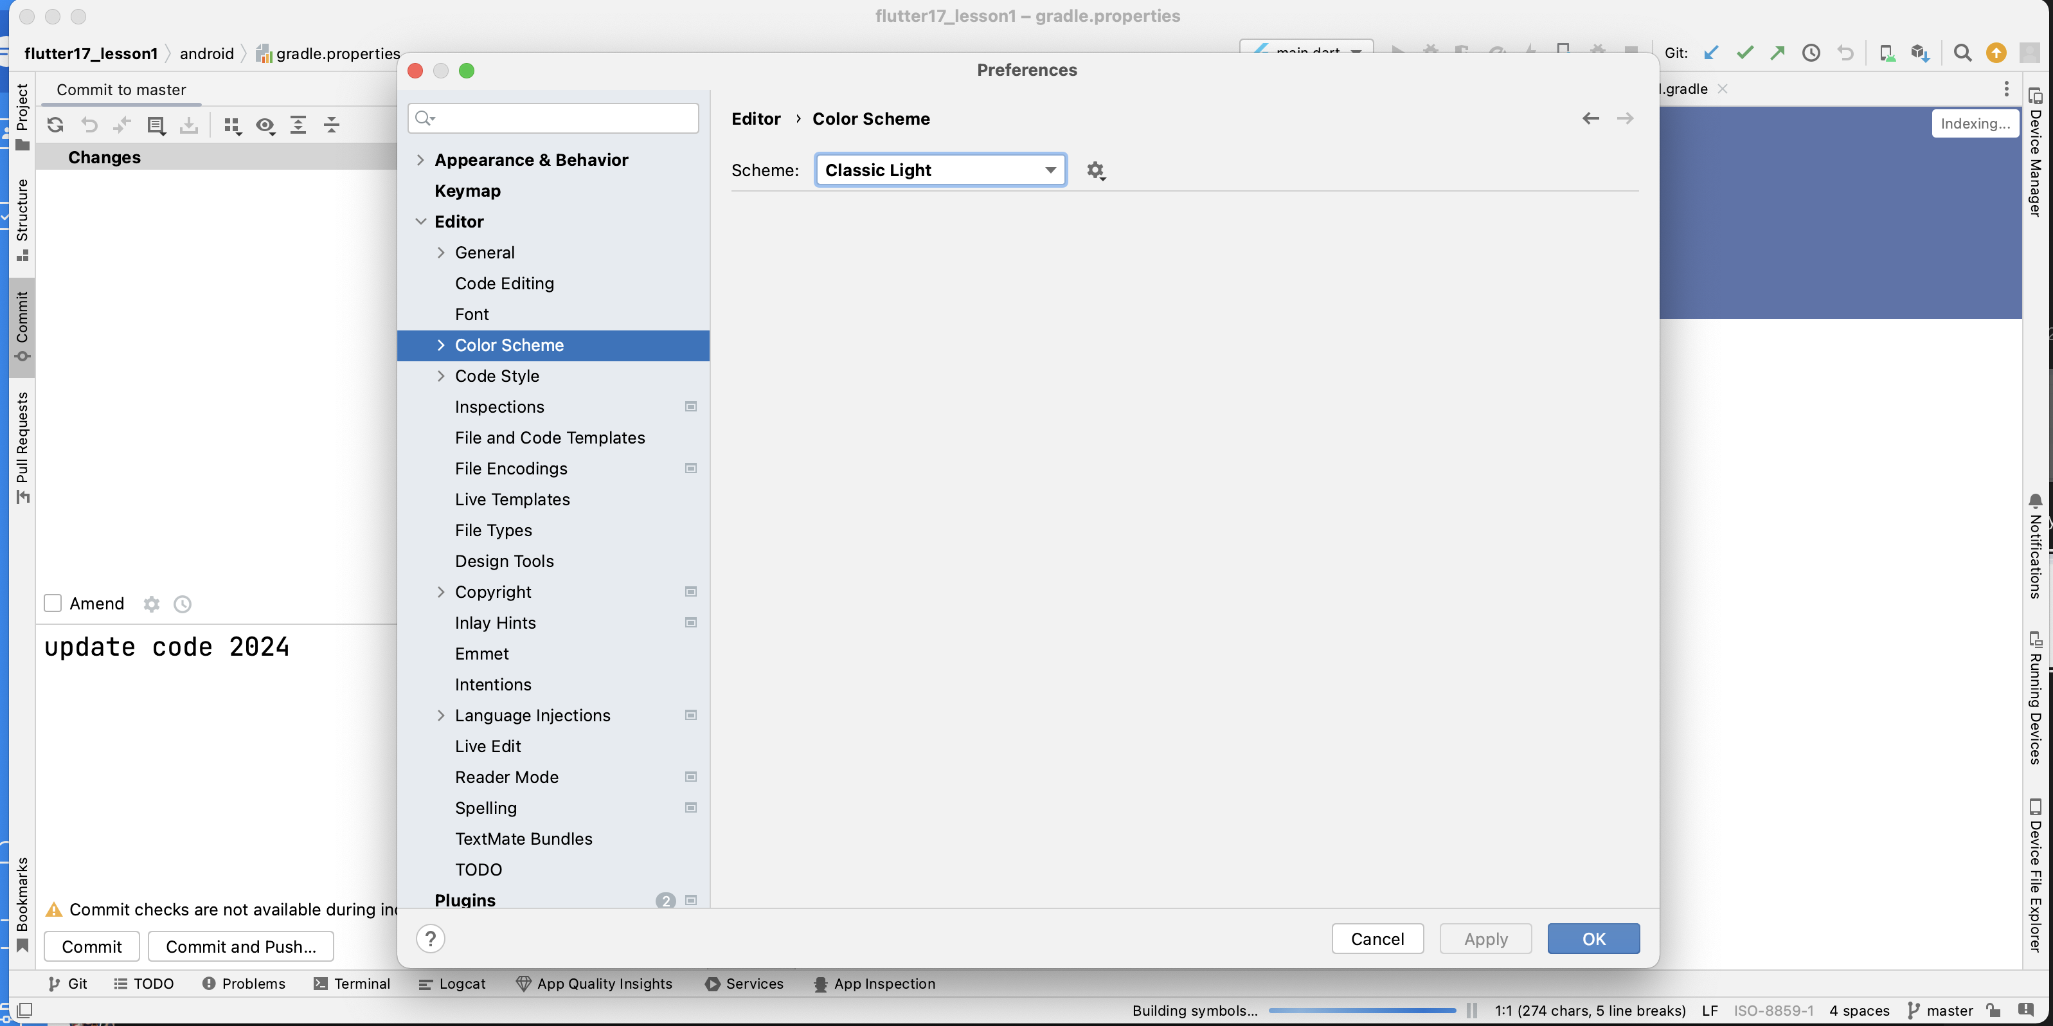Expand the Appearance & Behavior section
Image resolution: width=2053 pixels, height=1026 pixels.
(421, 160)
